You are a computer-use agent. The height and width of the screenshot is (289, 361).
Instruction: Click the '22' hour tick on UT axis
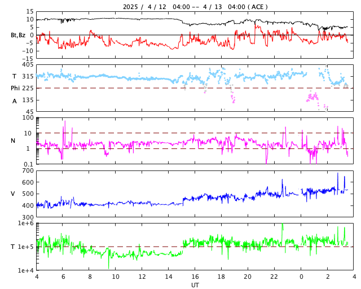pos(275,277)
